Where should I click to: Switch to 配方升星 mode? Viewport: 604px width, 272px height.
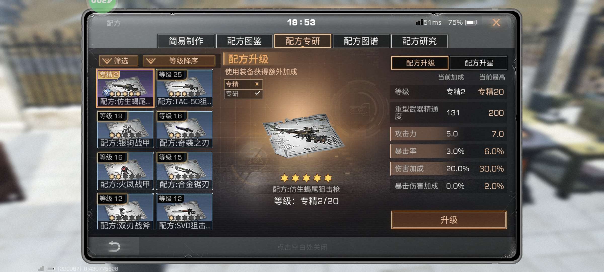[478, 63]
